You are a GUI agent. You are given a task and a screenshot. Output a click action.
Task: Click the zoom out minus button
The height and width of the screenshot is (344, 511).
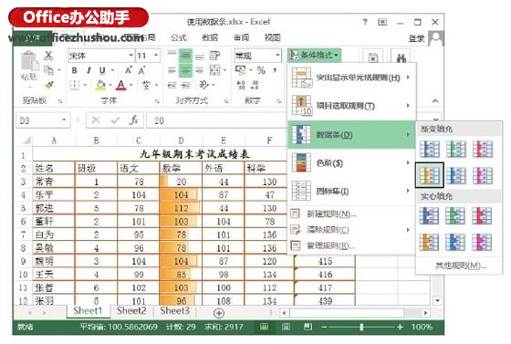(x=324, y=327)
